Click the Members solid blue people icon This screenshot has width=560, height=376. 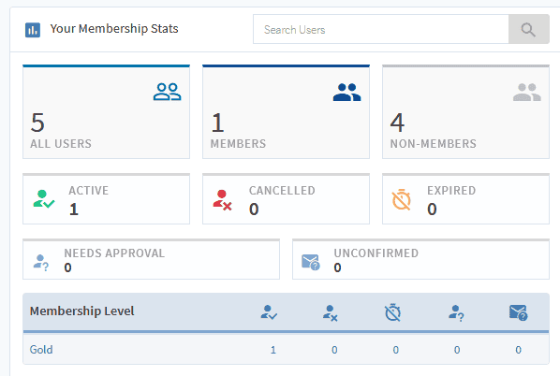pos(346,92)
